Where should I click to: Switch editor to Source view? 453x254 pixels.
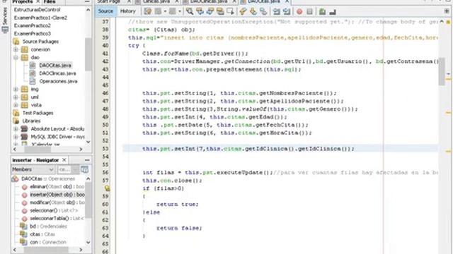[x=105, y=11]
